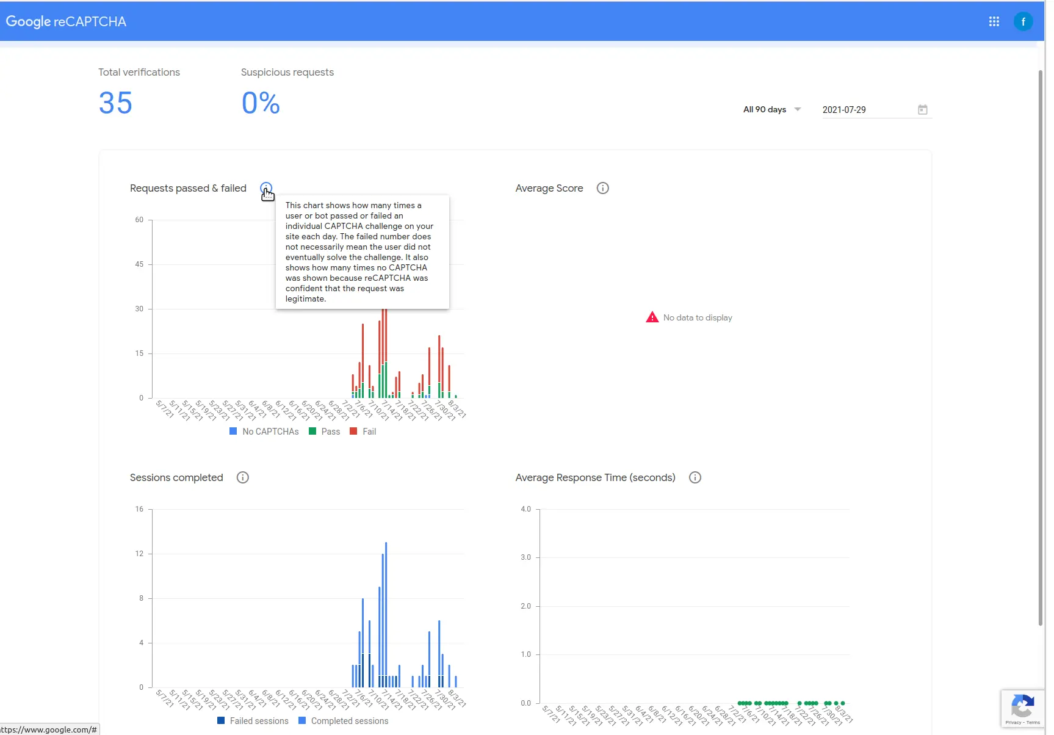Toggle the Pass legend swatch

coord(312,431)
